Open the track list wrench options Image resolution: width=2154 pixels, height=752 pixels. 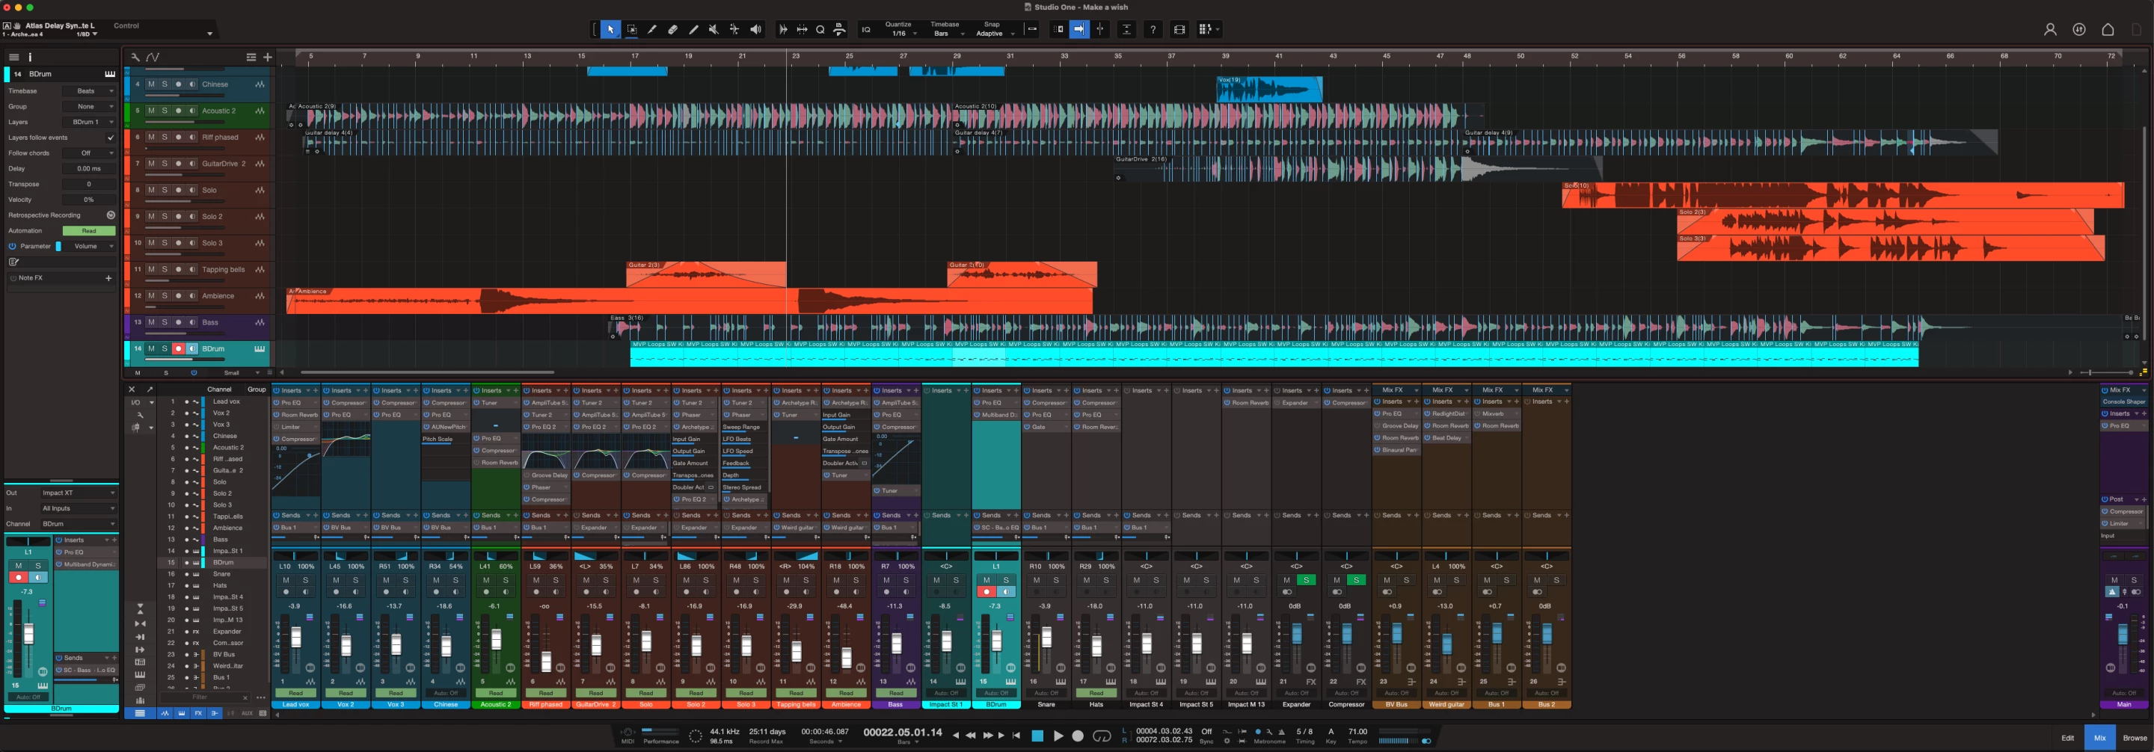point(135,58)
